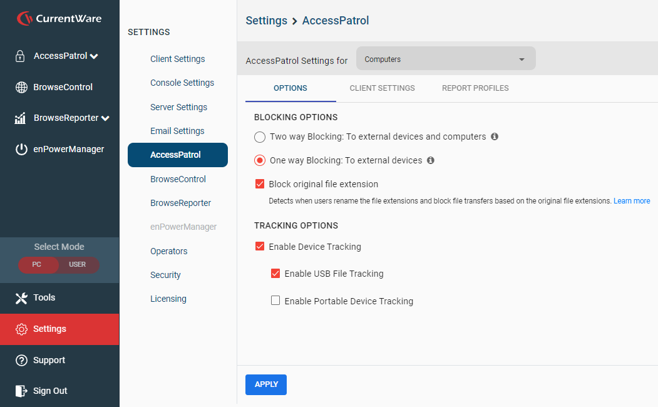This screenshot has width=658, height=407.
Task: Switch mode to PC
Action: point(38,265)
